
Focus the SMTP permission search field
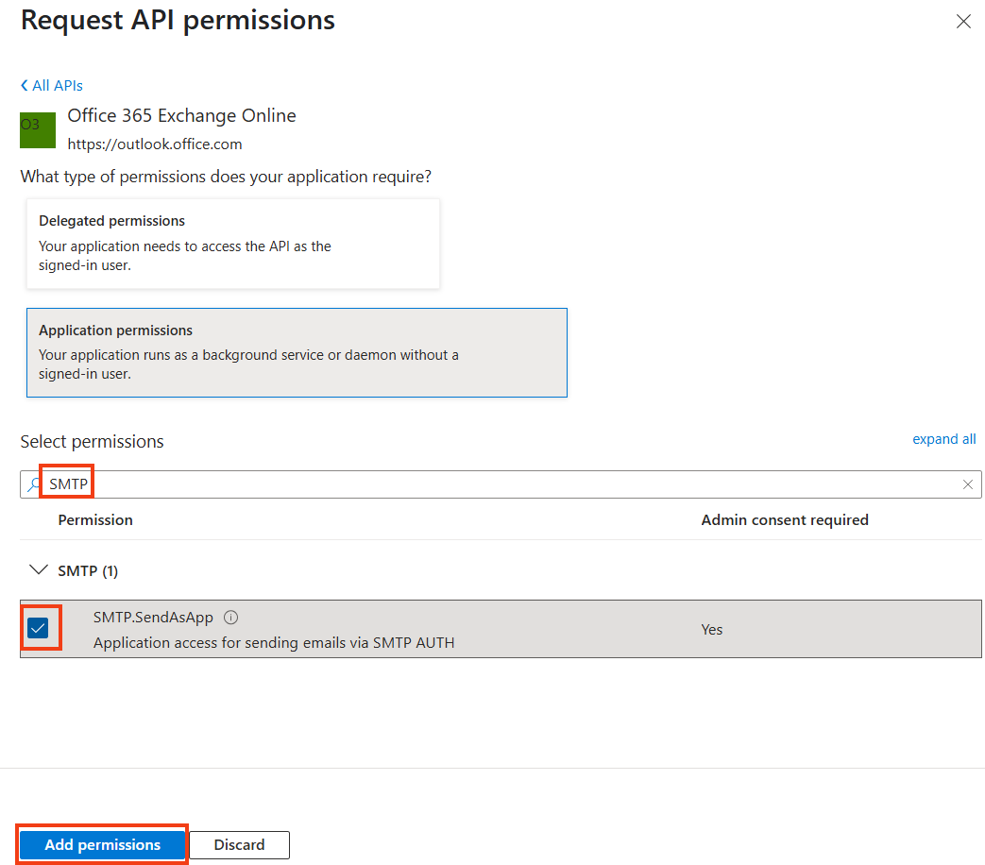(500, 484)
